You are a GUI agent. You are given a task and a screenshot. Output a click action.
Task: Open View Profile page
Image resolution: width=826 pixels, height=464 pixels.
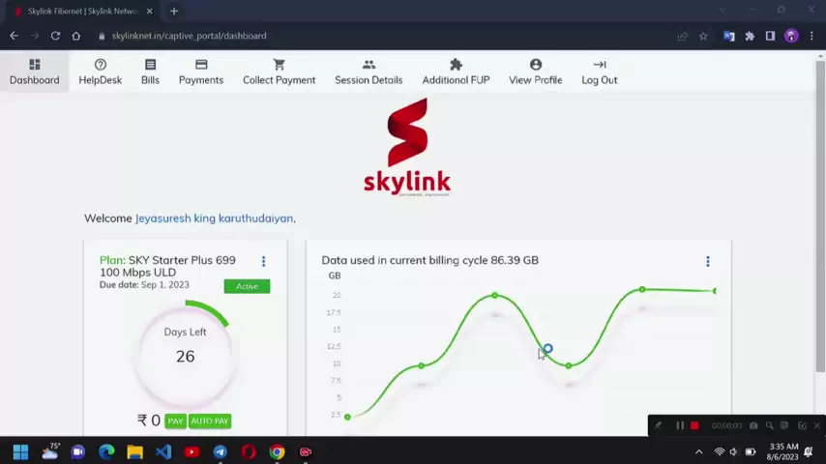[535, 72]
